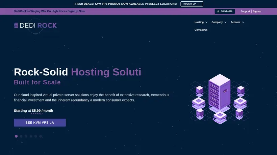Click the SEE KVM VPS LA button
This screenshot has height=155, width=277.
(x=40, y=123)
